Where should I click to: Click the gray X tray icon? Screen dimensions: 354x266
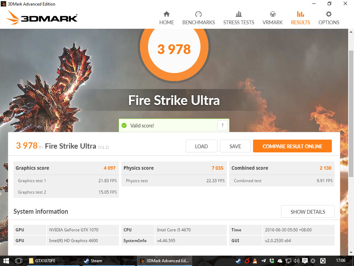313,261
